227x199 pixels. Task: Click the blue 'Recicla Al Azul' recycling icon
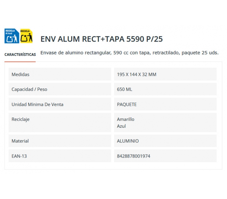(11, 36)
